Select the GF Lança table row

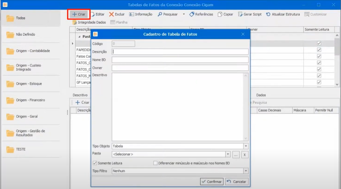pyautogui.click(x=83, y=83)
